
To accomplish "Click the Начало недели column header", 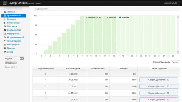I will 73,69.
